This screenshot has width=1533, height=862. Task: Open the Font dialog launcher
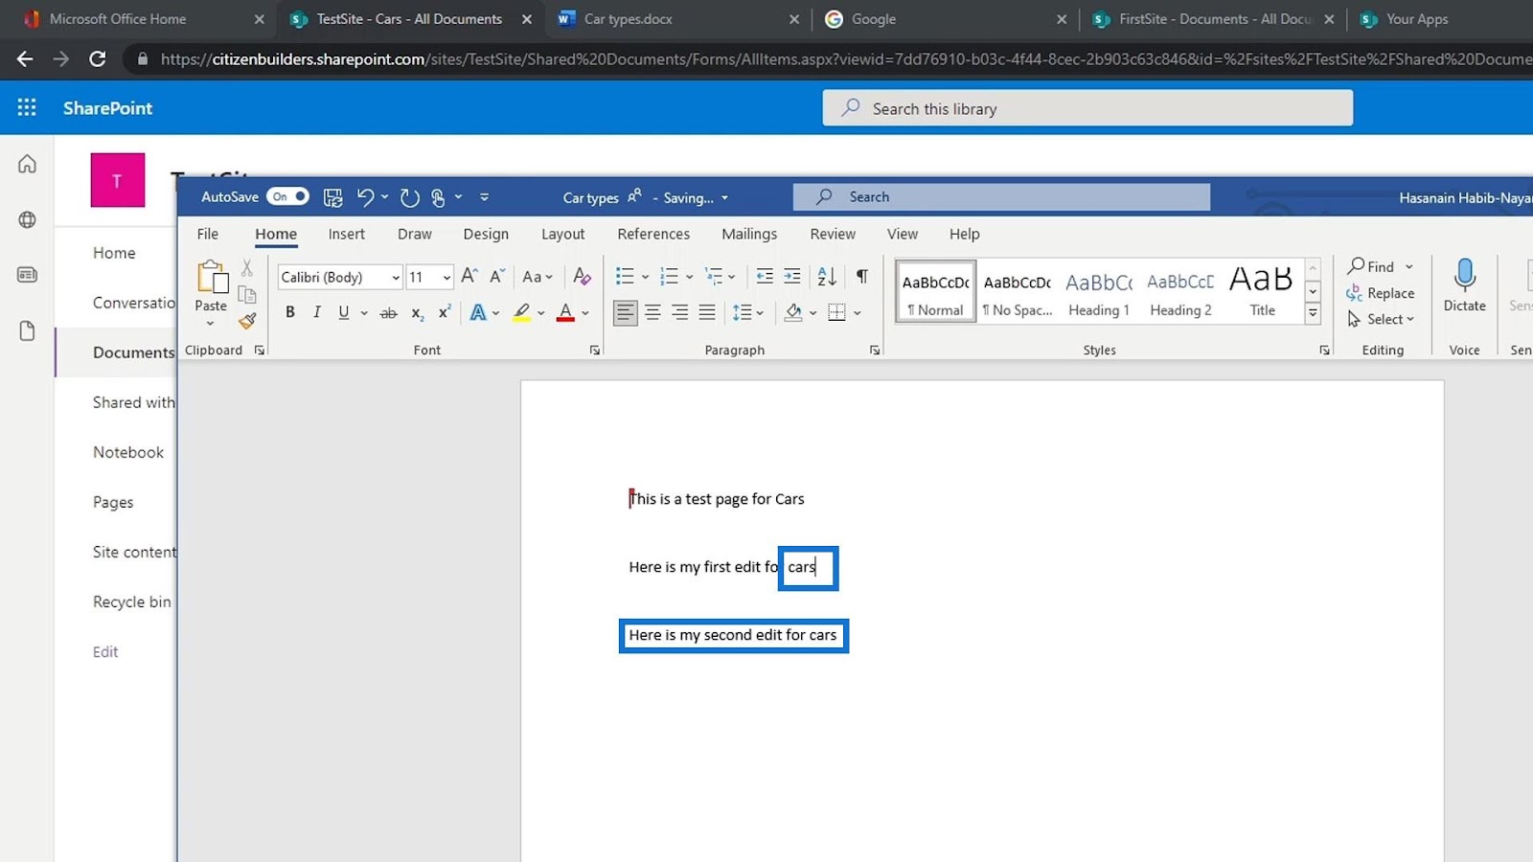point(595,351)
